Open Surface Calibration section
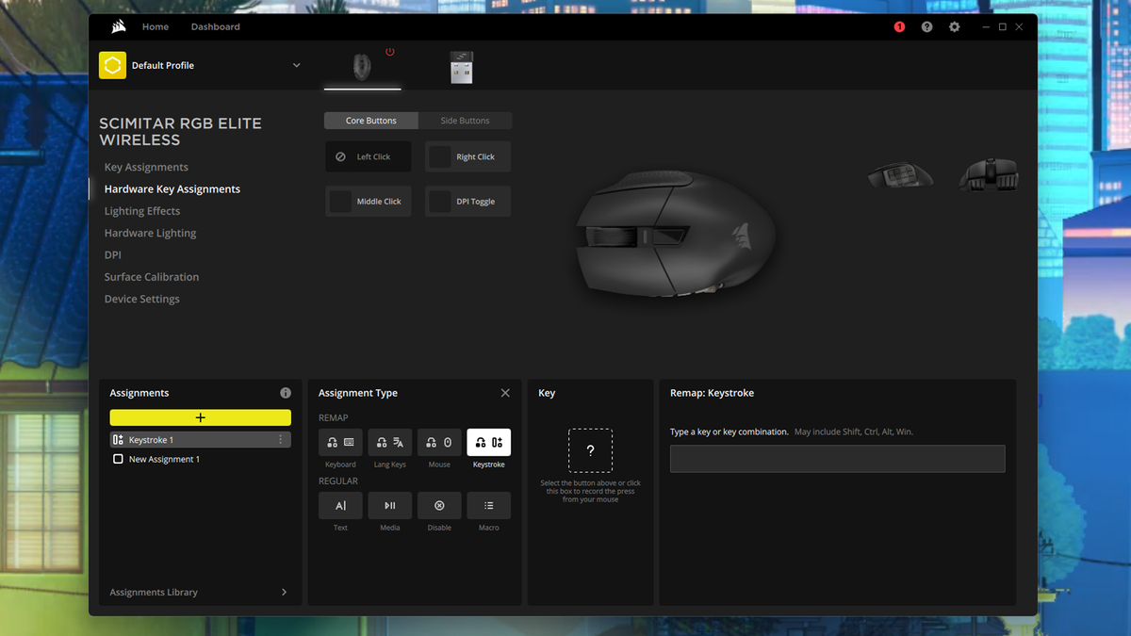The image size is (1131, 636). coord(152,277)
